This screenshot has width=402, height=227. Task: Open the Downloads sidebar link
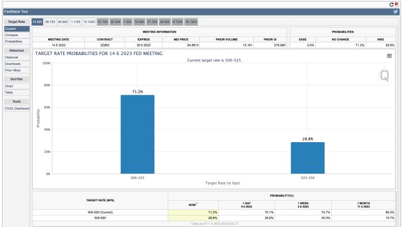[17, 64]
